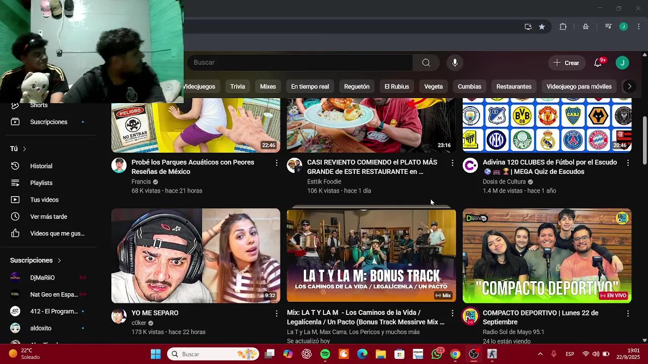648x364 pixels.
Task: Open the Chrome profile J avatar
Action: coord(624,27)
